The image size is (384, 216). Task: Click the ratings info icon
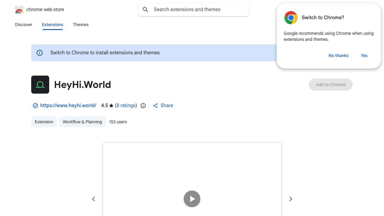pos(143,106)
